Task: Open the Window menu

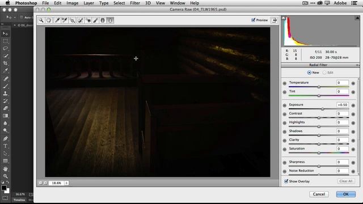Action: point(178,3)
